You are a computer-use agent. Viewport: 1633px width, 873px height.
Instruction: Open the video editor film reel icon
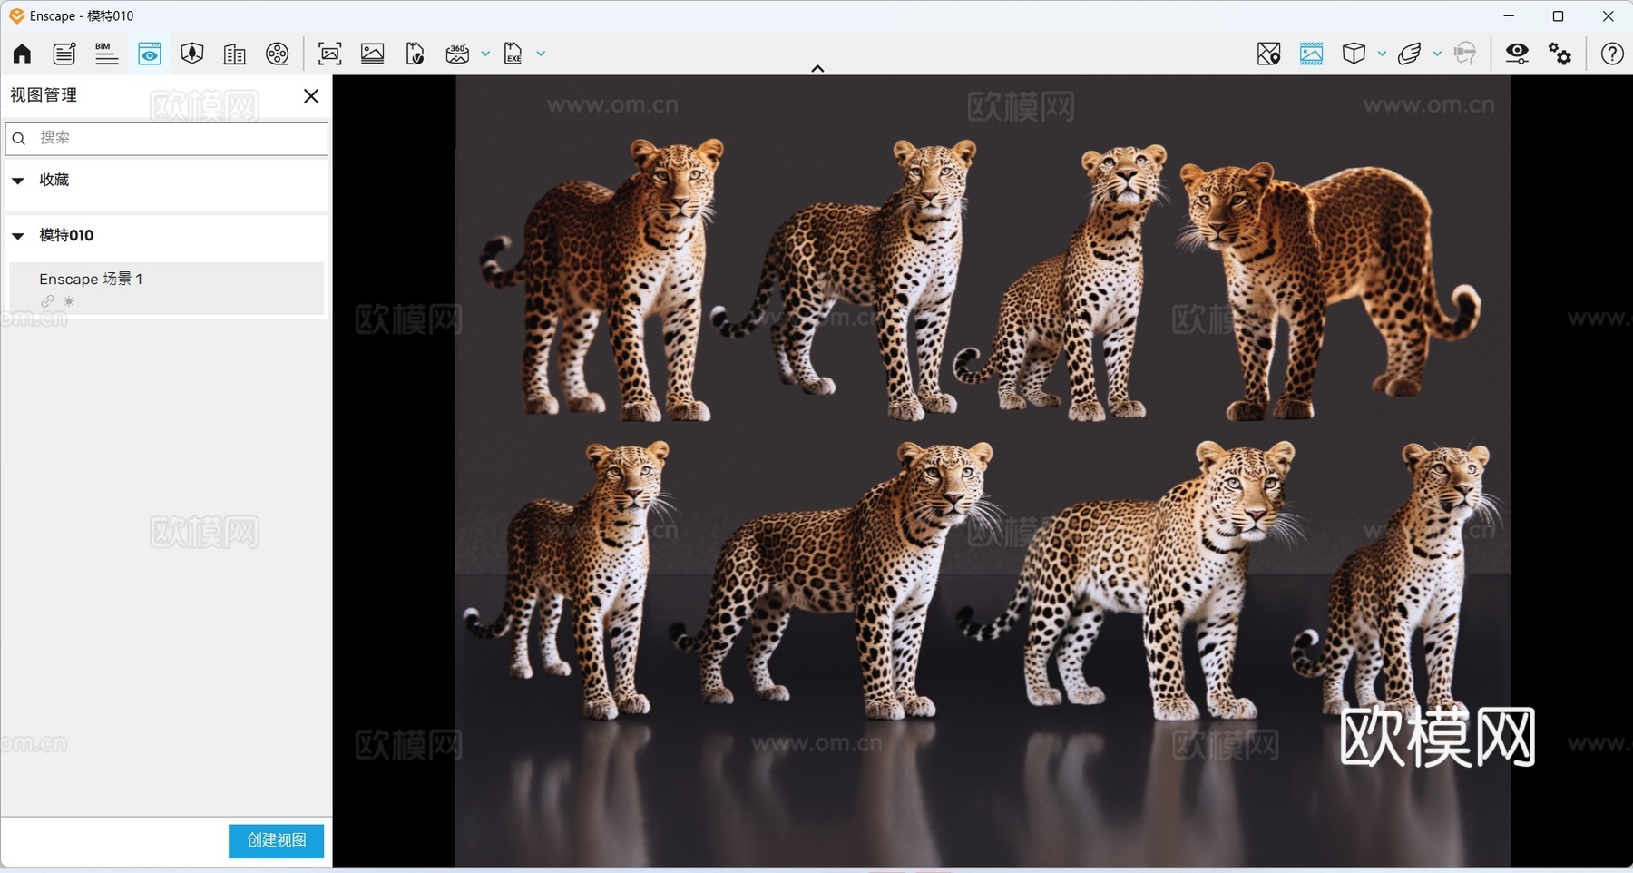click(278, 54)
